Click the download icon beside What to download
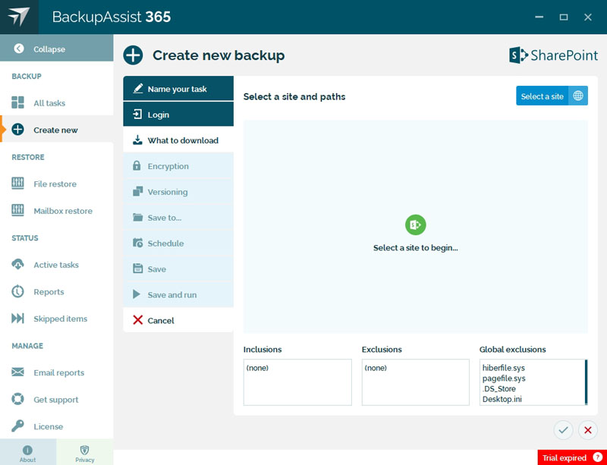 [x=137, y=140]
